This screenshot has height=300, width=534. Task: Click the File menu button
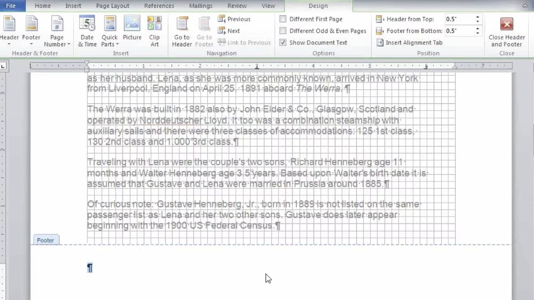click(x=11, y=5)
